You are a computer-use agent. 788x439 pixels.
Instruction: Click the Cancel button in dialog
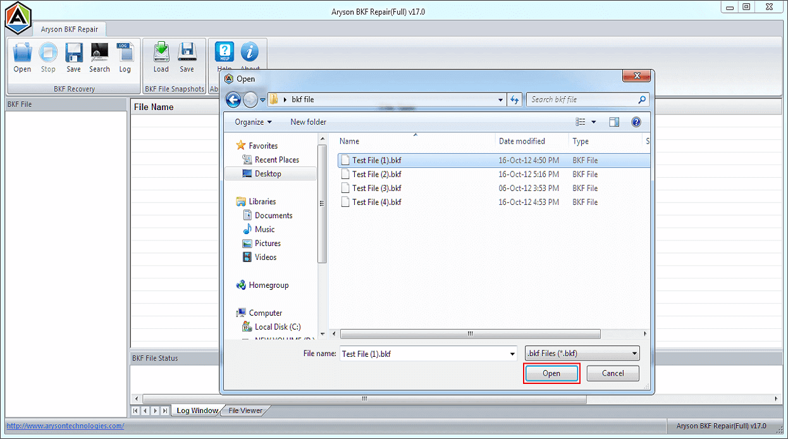tap(613, 373)
